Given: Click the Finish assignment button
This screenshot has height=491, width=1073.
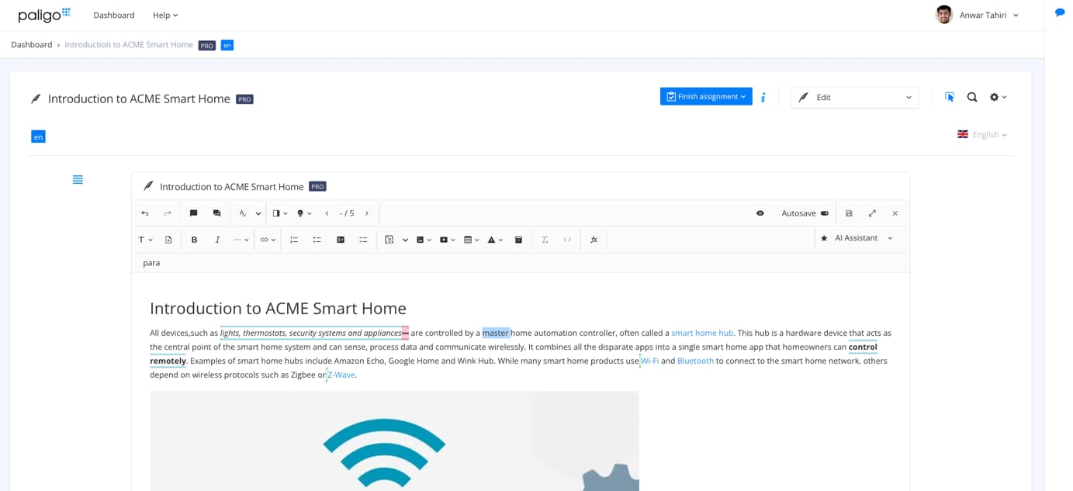Looking at the screenshot, I should (705, 96).
